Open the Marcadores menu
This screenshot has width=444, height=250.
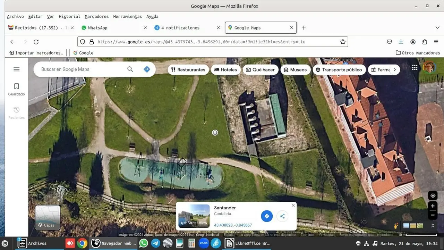96,16
